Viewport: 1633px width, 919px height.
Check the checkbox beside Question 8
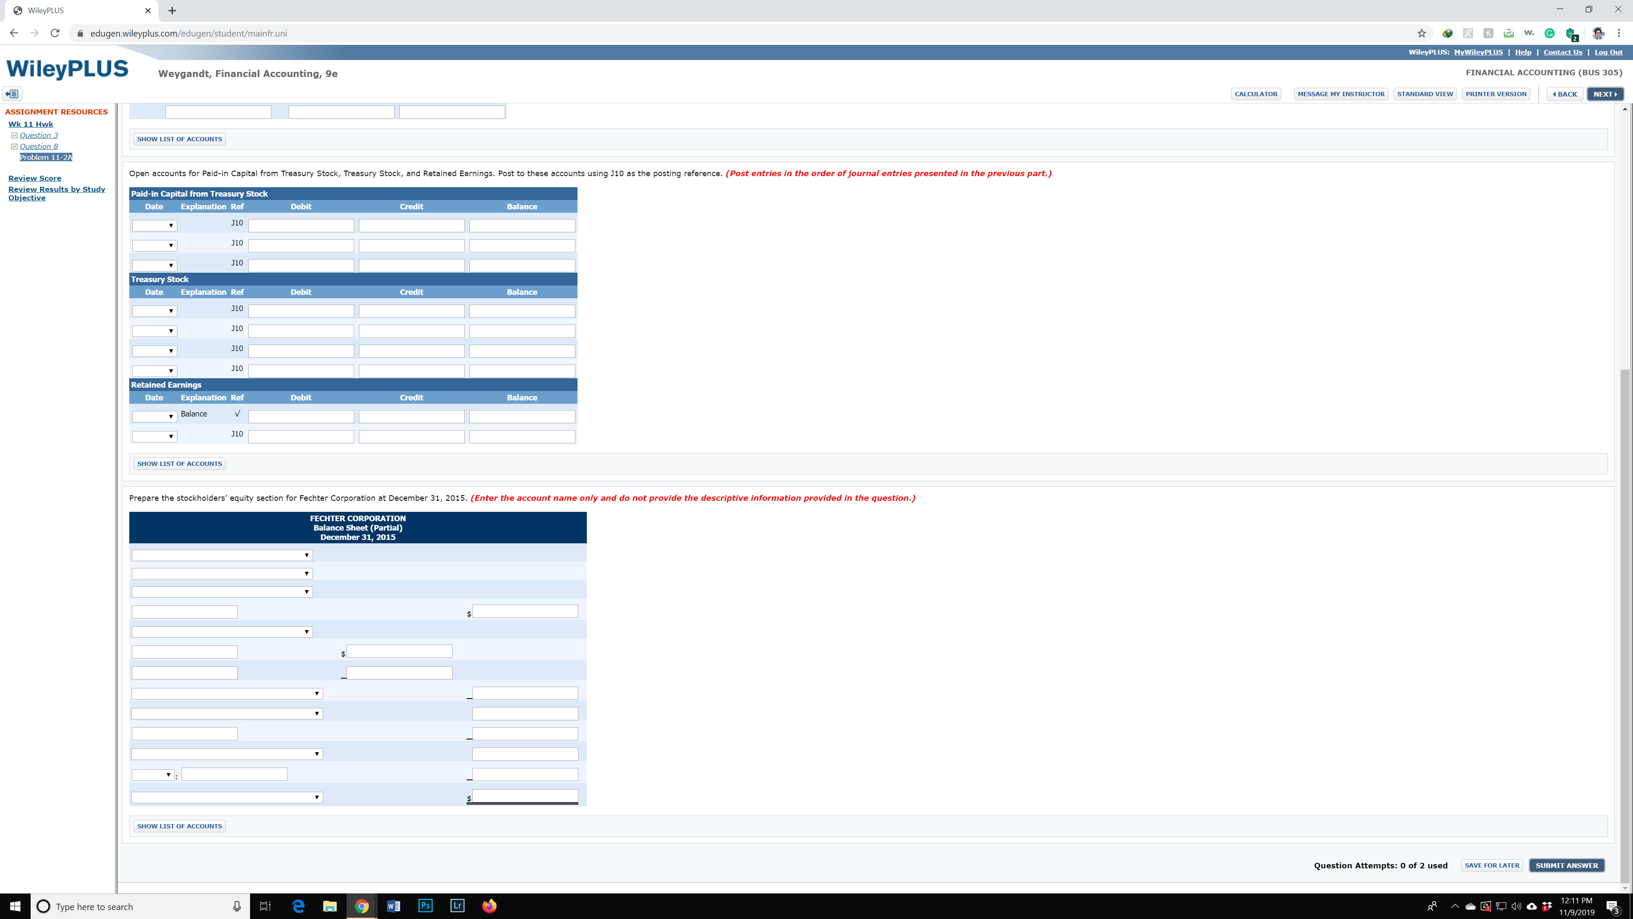[14, 146]
